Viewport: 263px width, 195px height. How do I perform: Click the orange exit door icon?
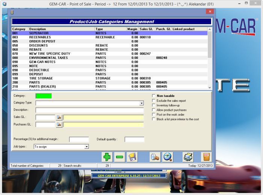(206, 157)
